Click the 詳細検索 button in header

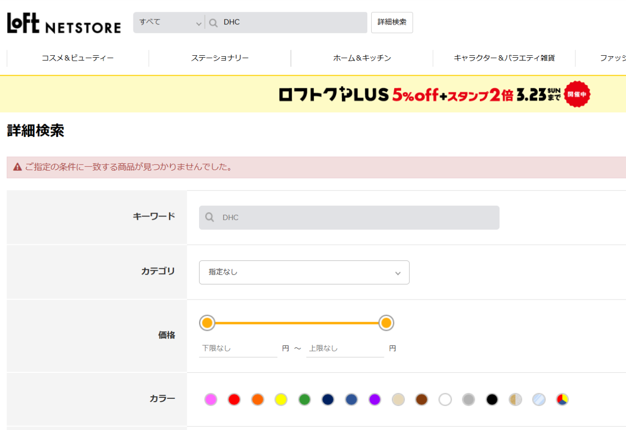[392, 22]
